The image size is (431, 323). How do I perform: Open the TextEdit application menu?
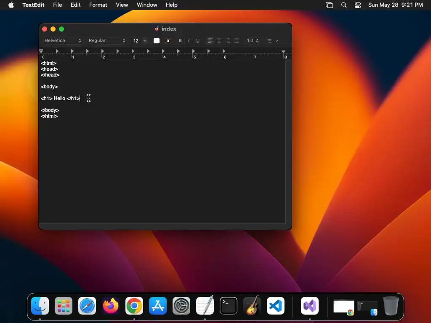click(x=33, y=5)
